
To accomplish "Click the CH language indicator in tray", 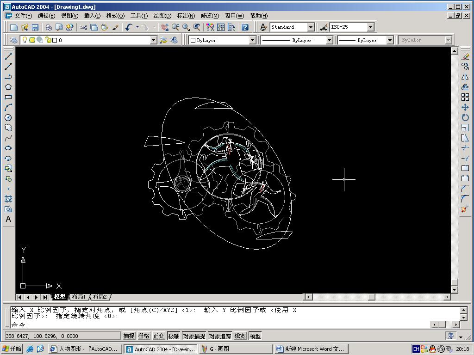I will (416, 349).
